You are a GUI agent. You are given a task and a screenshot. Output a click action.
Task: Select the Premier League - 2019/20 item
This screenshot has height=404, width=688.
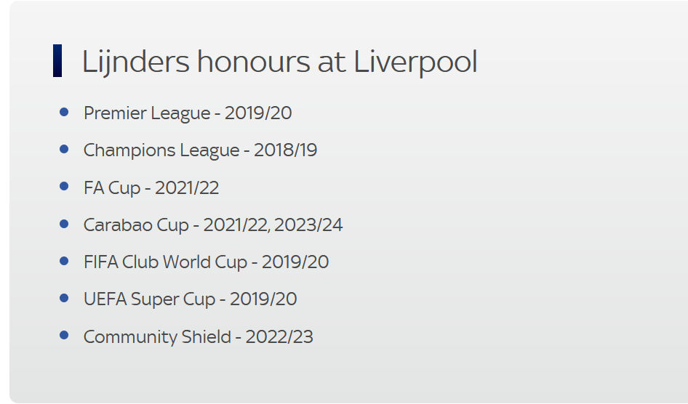pyautogui.click(x=188, y=113)
